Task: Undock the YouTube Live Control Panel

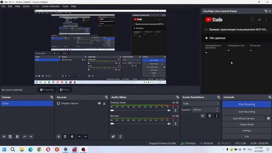Action: point(266,11)
